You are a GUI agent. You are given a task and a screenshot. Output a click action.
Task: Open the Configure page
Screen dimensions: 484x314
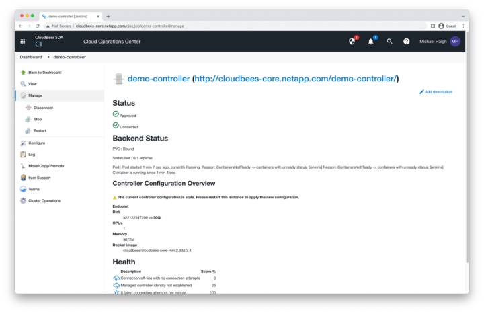pyautogui.click(x=37, y=143)
